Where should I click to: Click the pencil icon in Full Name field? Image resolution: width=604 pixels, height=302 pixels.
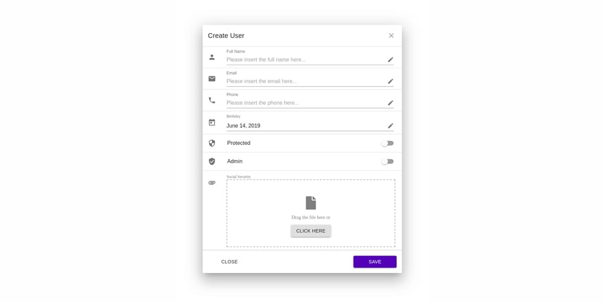point(390,60)
